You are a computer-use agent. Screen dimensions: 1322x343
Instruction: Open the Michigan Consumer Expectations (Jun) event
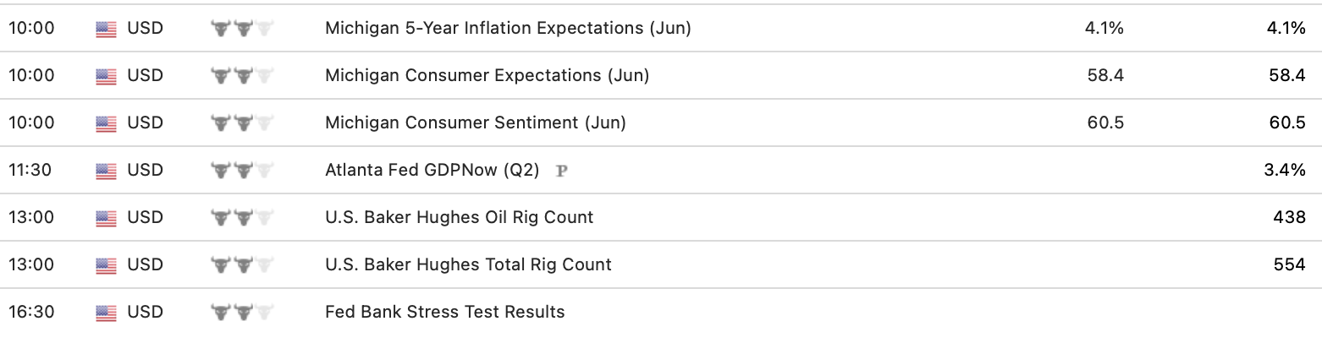tap(487, 75)
